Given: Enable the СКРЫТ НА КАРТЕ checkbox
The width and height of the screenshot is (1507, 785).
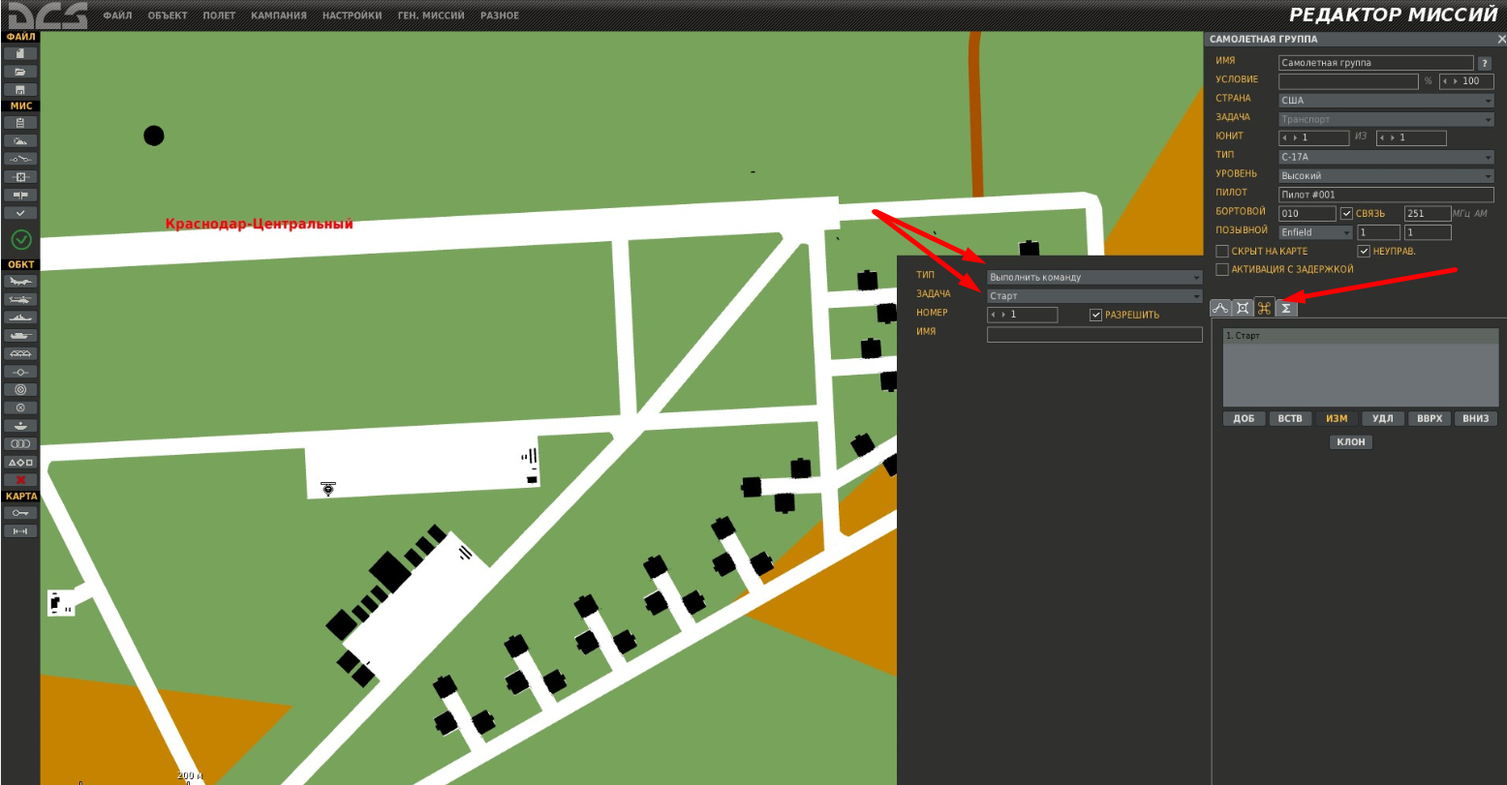Looking at the screenshot, I should coord(1222,252).
